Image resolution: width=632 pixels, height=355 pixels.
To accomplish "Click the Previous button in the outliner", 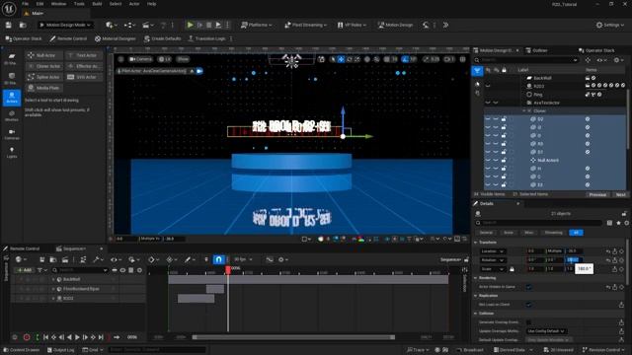I will tap(597, 194).
